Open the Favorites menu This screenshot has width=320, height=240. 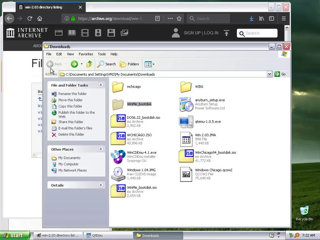click(86, 54)
